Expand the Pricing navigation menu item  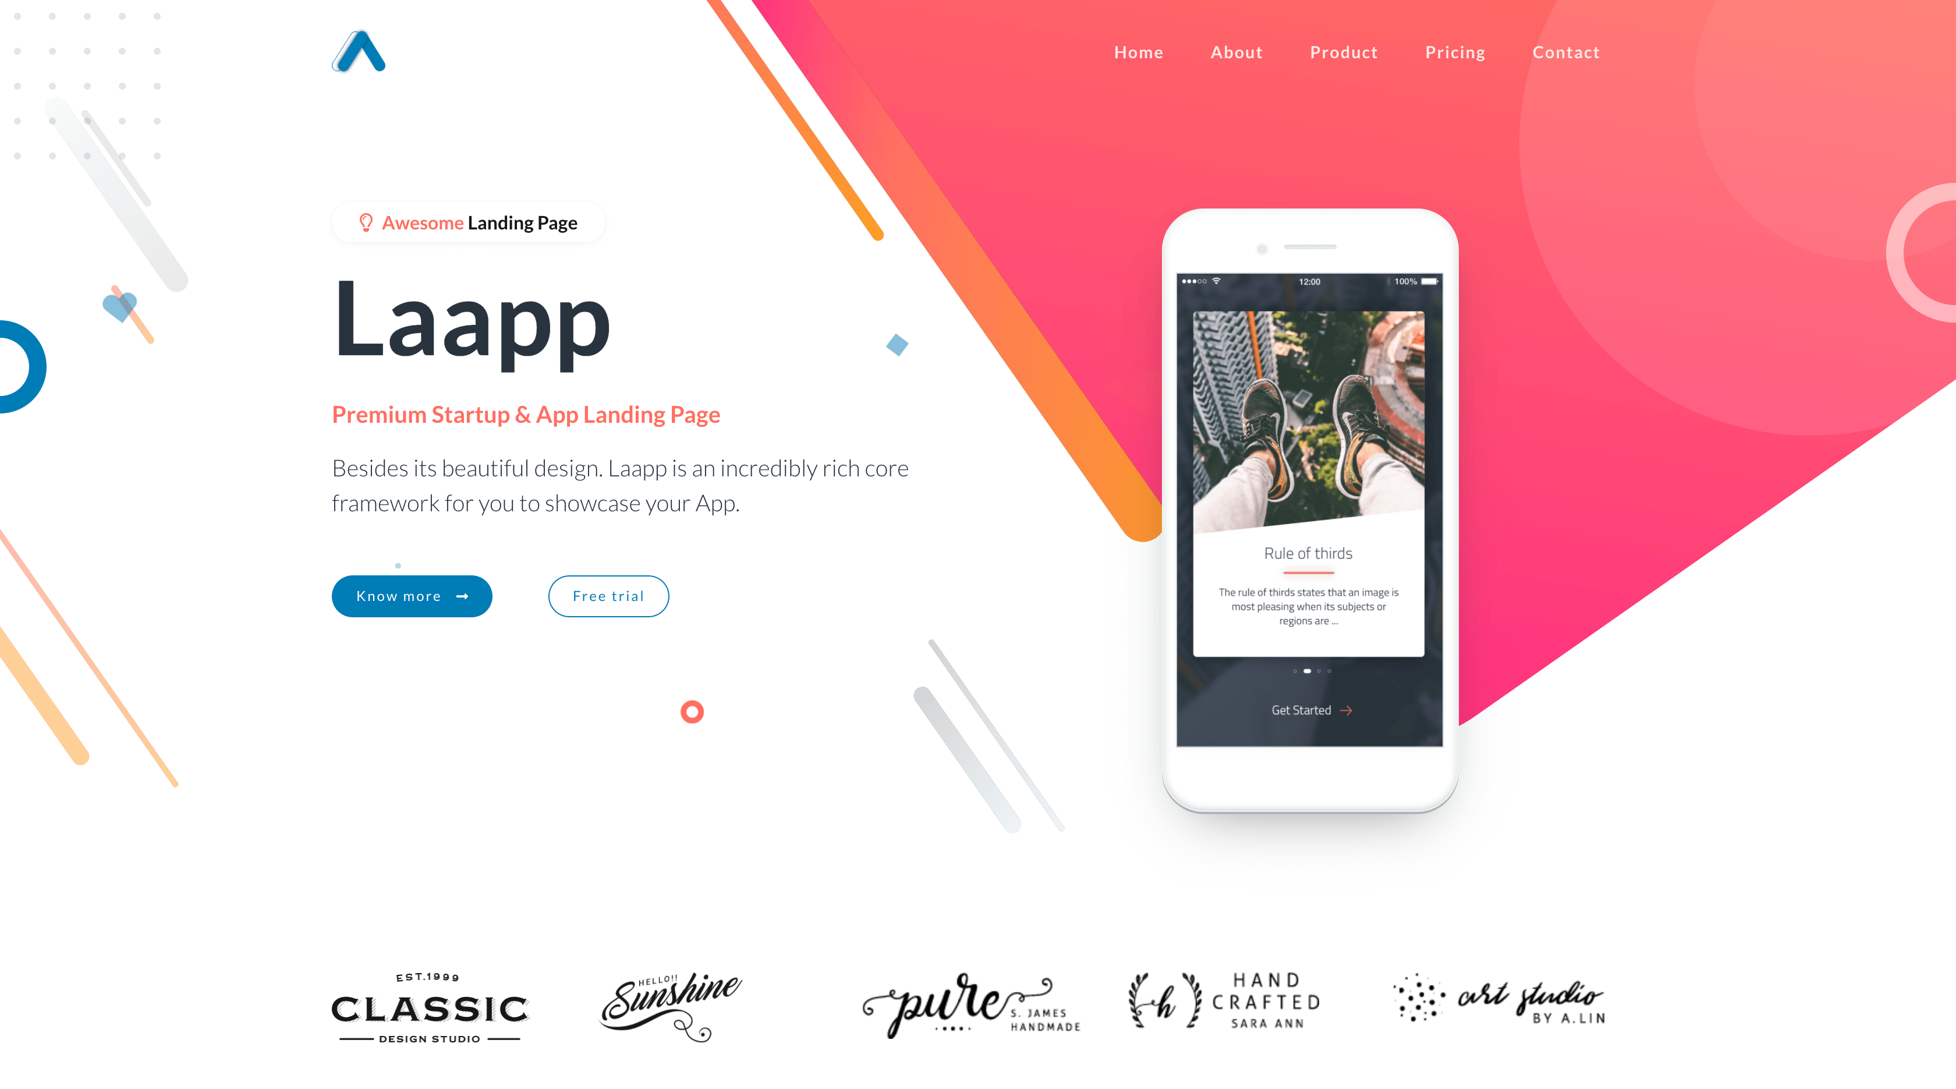[1456, 52]
